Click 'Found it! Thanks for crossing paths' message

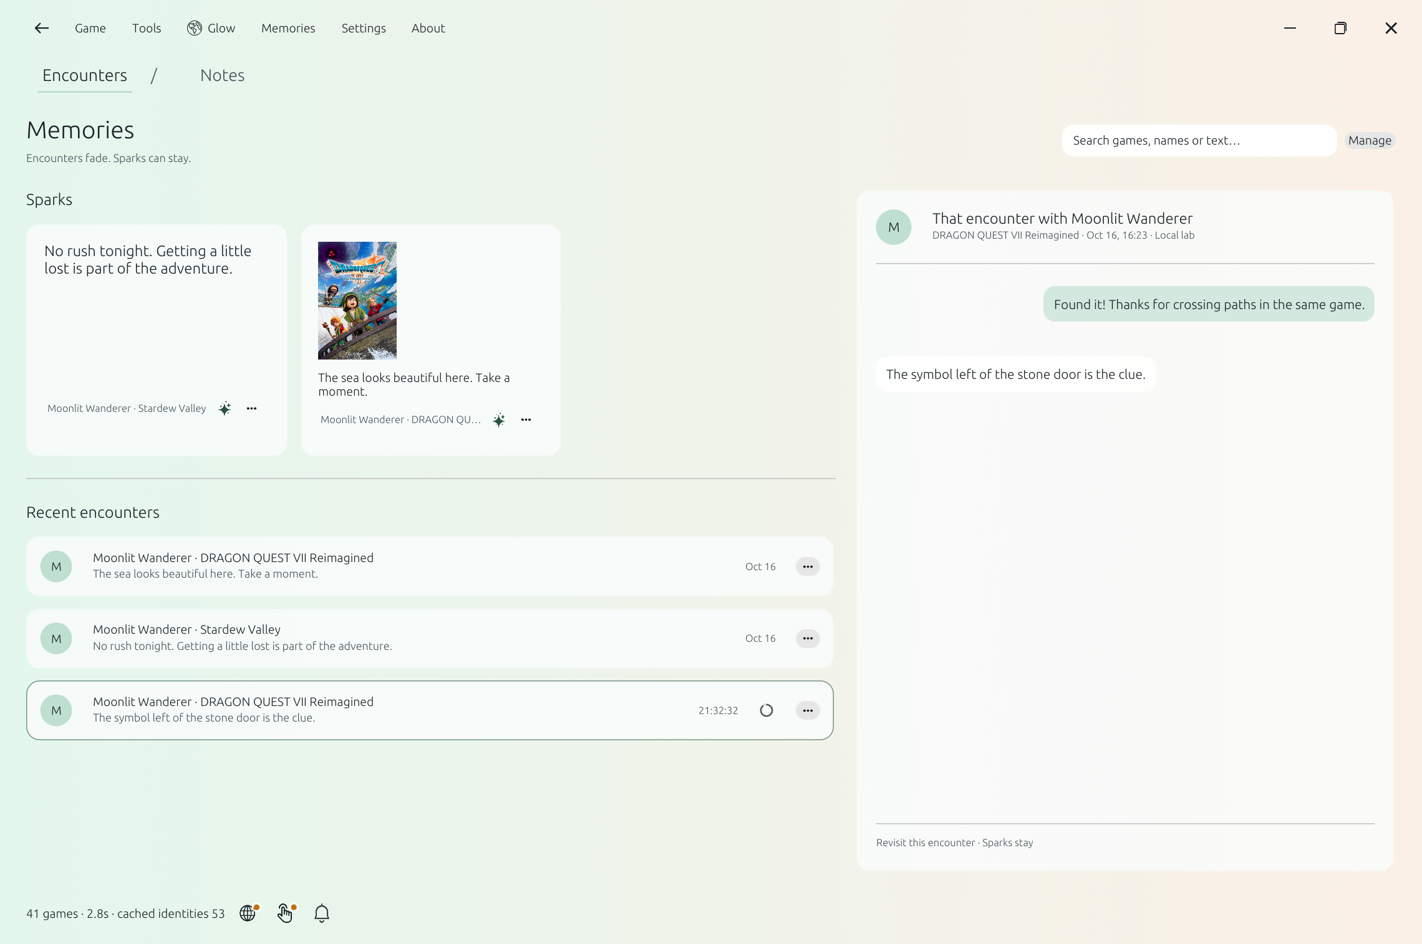(1209, 304)
